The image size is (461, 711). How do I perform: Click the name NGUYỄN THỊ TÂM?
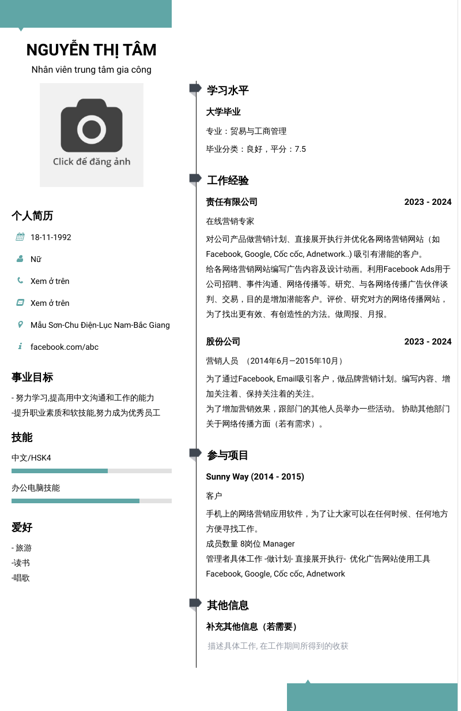tap(92, 50)
